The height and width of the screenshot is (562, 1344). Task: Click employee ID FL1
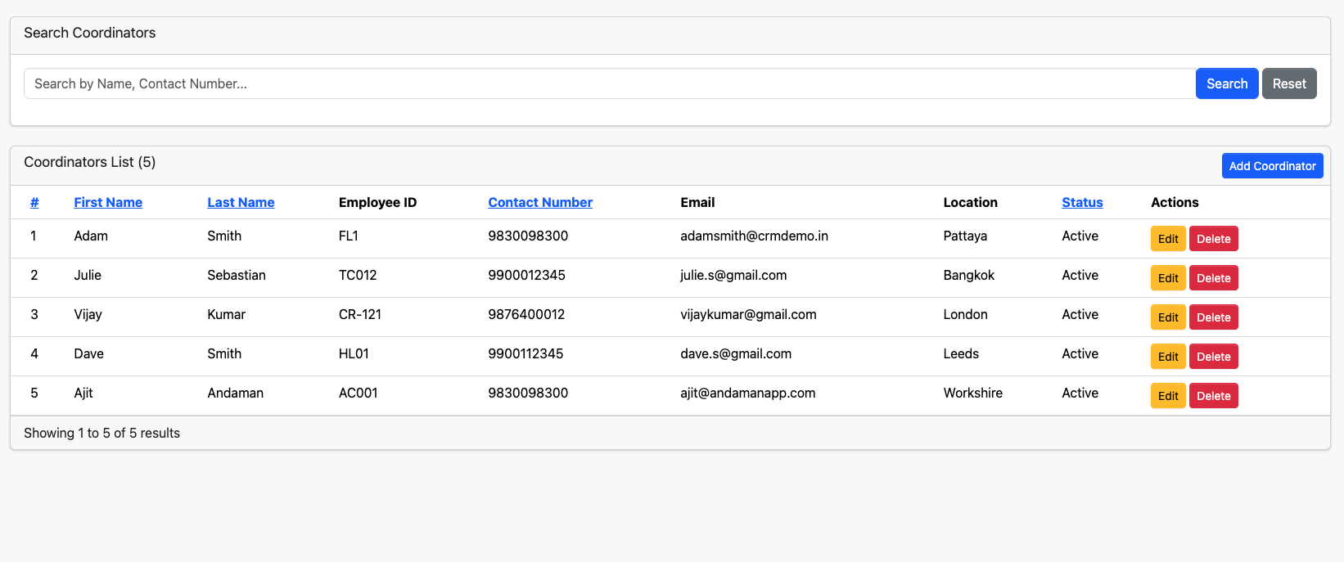tap(349, 236)
